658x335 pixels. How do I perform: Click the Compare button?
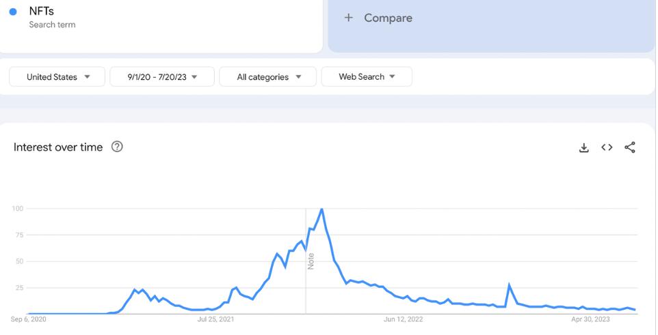388,18
